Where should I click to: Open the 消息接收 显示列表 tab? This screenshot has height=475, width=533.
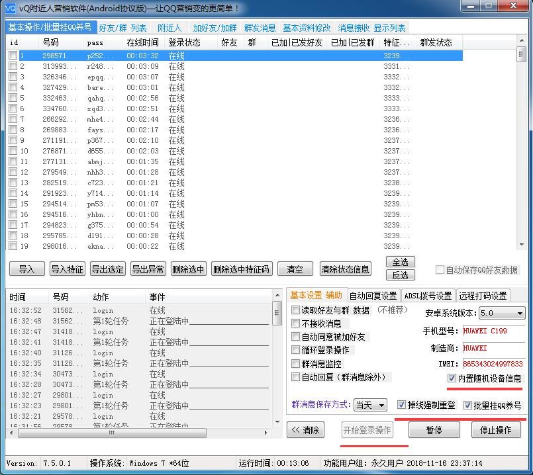(x=371, y=28)
